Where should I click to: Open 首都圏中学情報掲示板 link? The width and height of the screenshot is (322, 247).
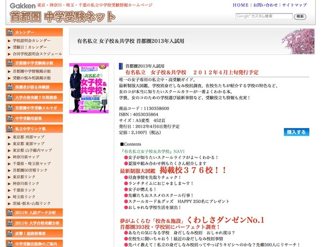[x=32, y=71]
